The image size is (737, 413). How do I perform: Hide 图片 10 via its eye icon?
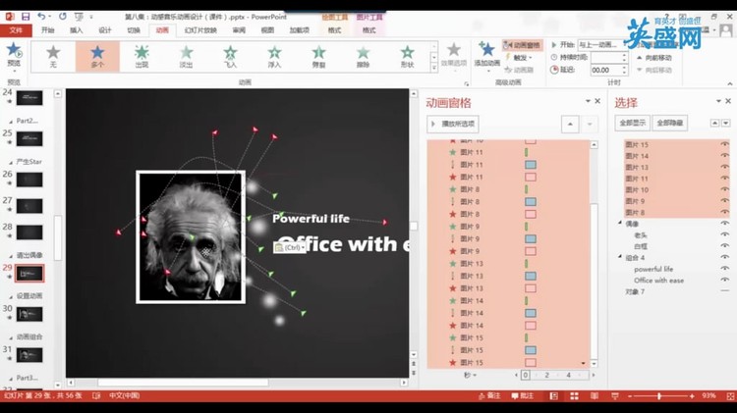click(x=724, y=189)
